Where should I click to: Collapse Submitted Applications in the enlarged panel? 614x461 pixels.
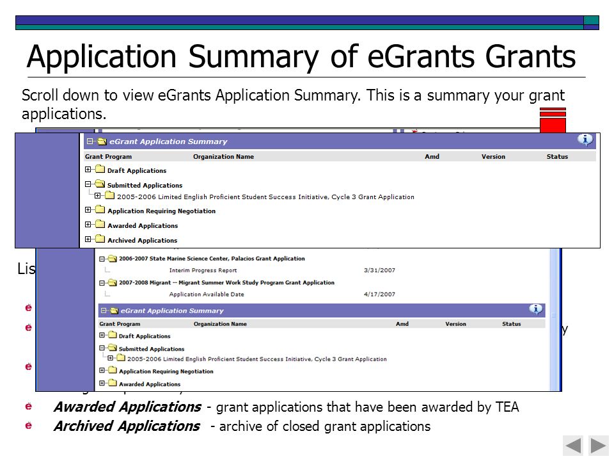(x=88, y=184)
